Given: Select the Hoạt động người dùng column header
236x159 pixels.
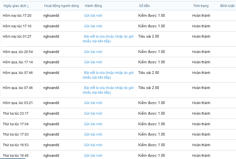Looking at the screenshot, I should click(61, 6).
